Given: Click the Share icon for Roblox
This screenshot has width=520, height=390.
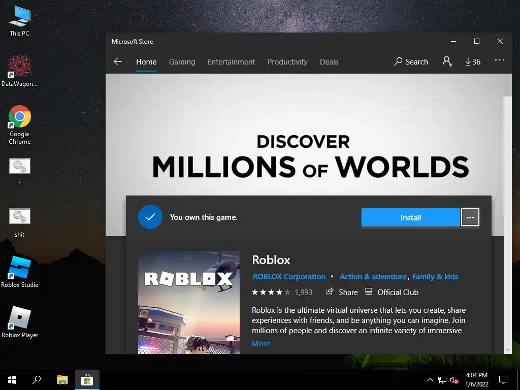Looking at the screenshot, I should point(342,292).
